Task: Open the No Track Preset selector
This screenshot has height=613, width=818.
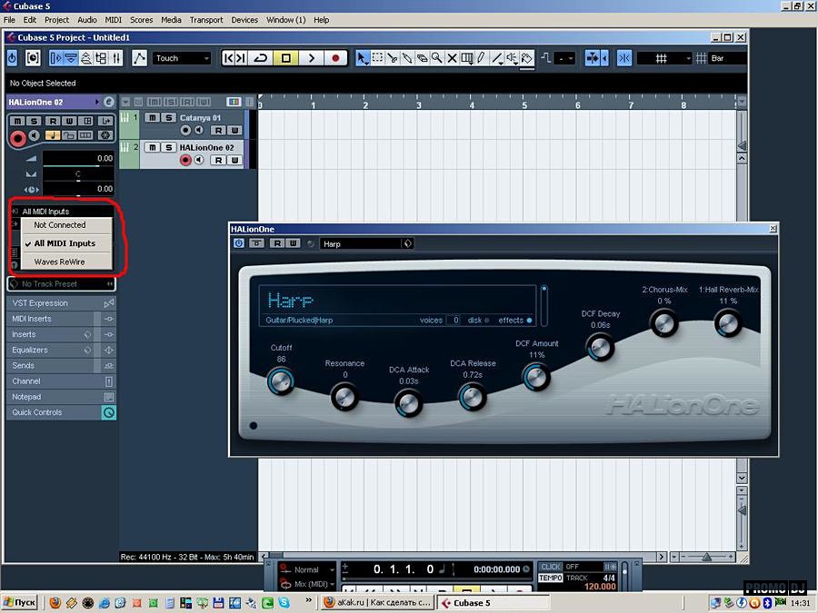Action: coord(62,284)
